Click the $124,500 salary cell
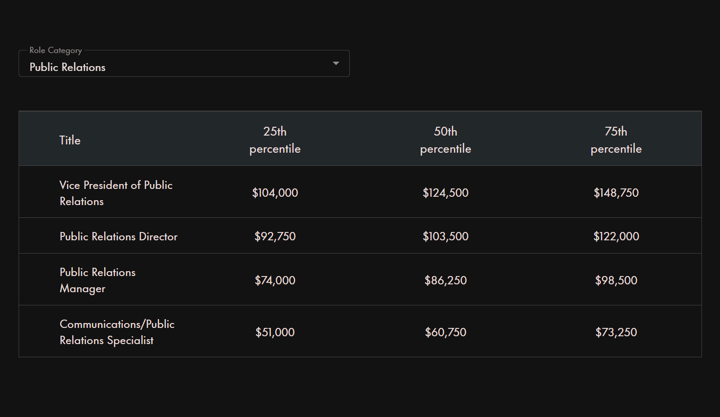 coord(445,193)
